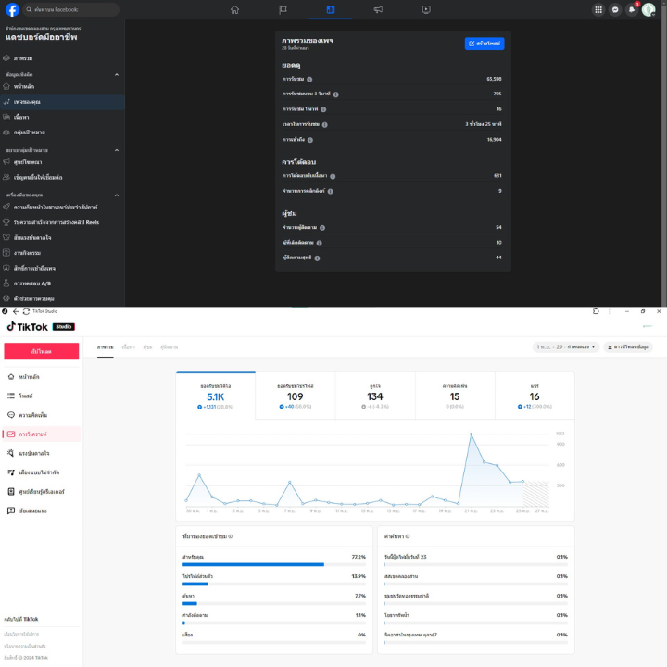
Task: Open the unlimited sounds music item
Action: pos(42,472)
